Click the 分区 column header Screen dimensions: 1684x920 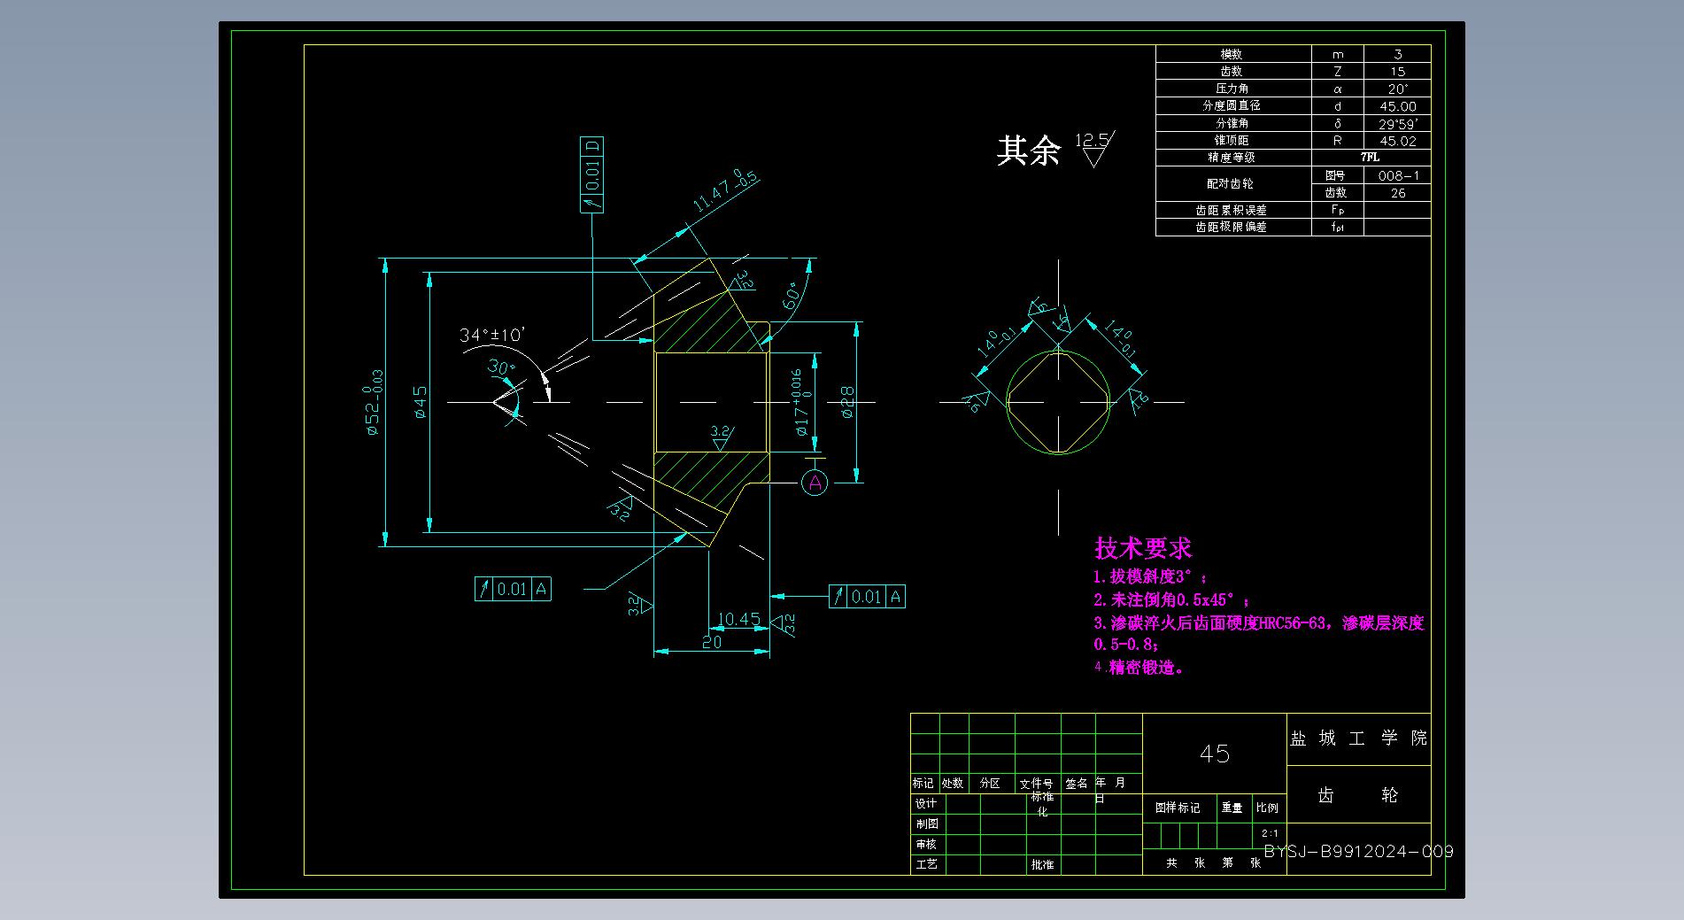pyautogui.click(x=990, y=784)
